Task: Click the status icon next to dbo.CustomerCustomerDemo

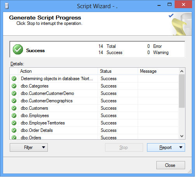Action: point(14,93)
